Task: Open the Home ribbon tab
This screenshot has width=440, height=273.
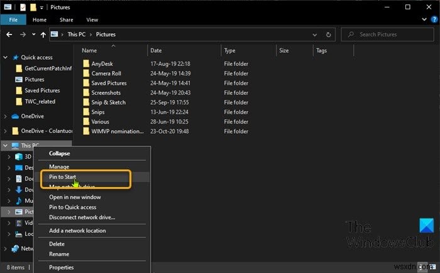Action: (x=39, y=19)
